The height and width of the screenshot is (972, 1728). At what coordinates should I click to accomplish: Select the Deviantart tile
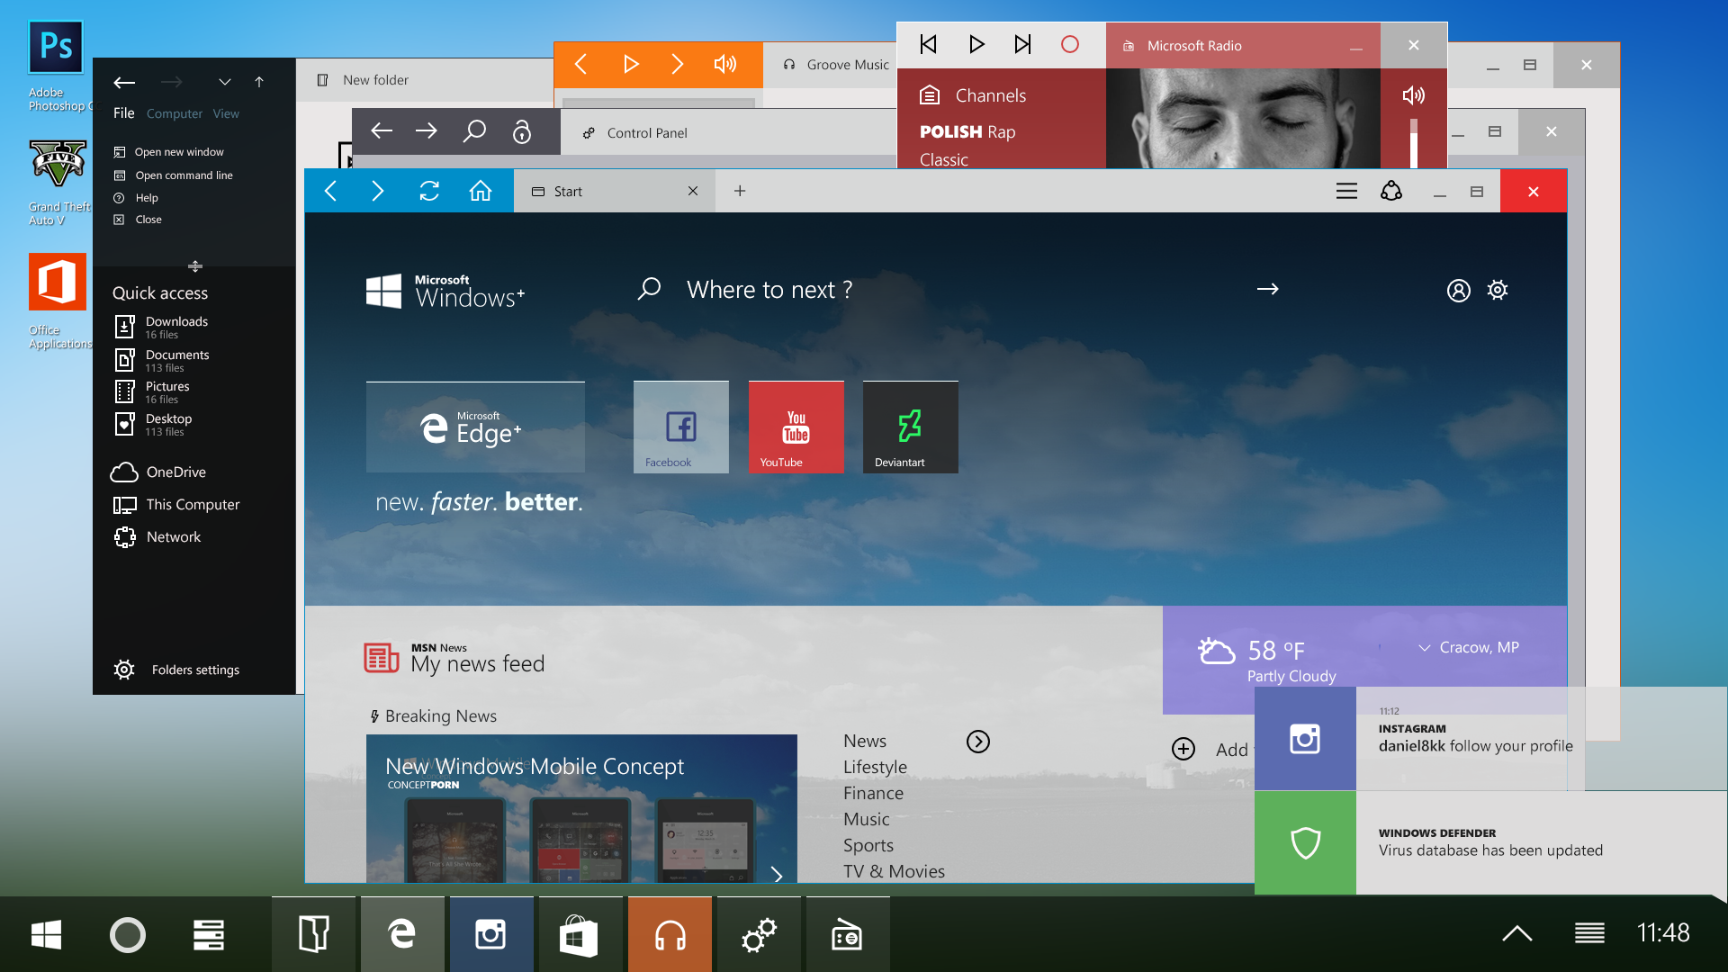[x=910, y=427]
